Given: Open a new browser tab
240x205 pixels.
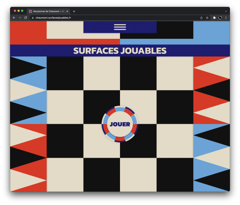Looking at the screenshot, I should click(x=74, y=11).
